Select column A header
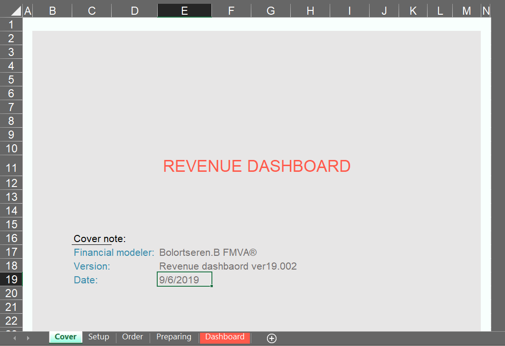Viewport: 505px width, 346px height. point(28,11)
